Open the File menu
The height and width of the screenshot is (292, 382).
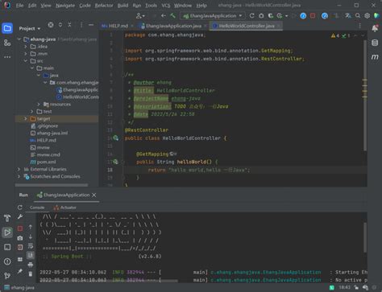pos(19,6)
